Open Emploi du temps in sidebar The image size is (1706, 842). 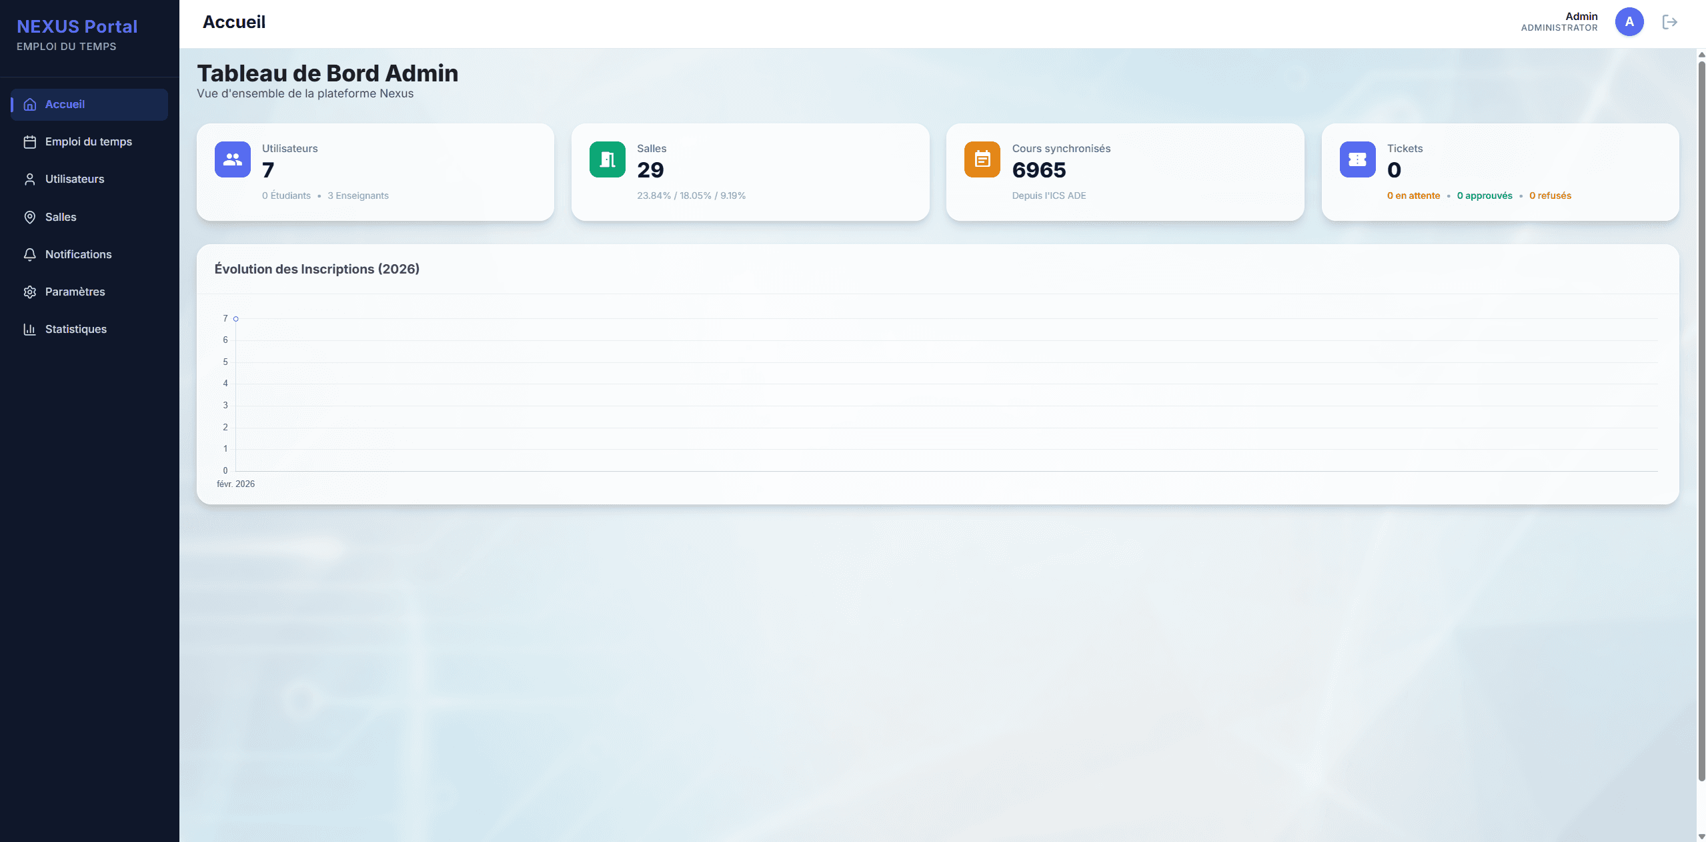coord(89,141)
